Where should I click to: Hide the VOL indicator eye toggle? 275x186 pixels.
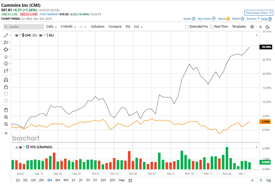(20, 147)
